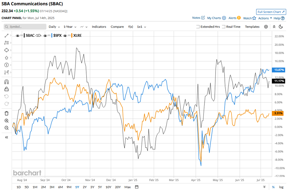The width and height of the screenshot is (288, 190).
Task: Toggle percent scale mode
Action: pyautogui.click(x=273, y=187)
